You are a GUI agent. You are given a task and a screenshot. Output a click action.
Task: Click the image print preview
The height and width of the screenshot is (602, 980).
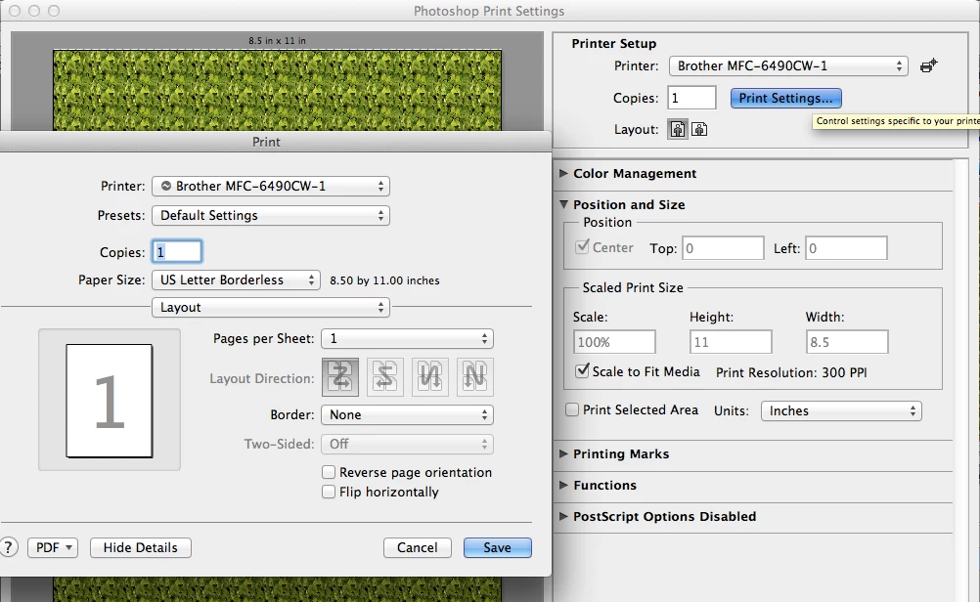(x=277, y=90)
